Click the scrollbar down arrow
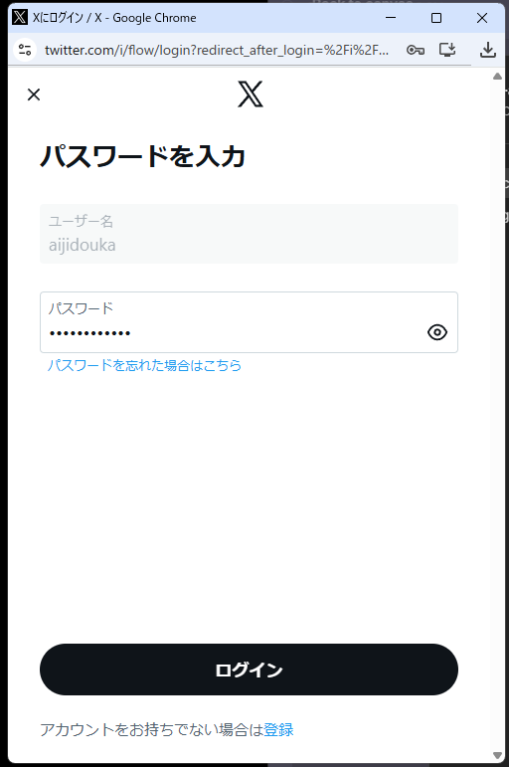 tap(497, 755)
